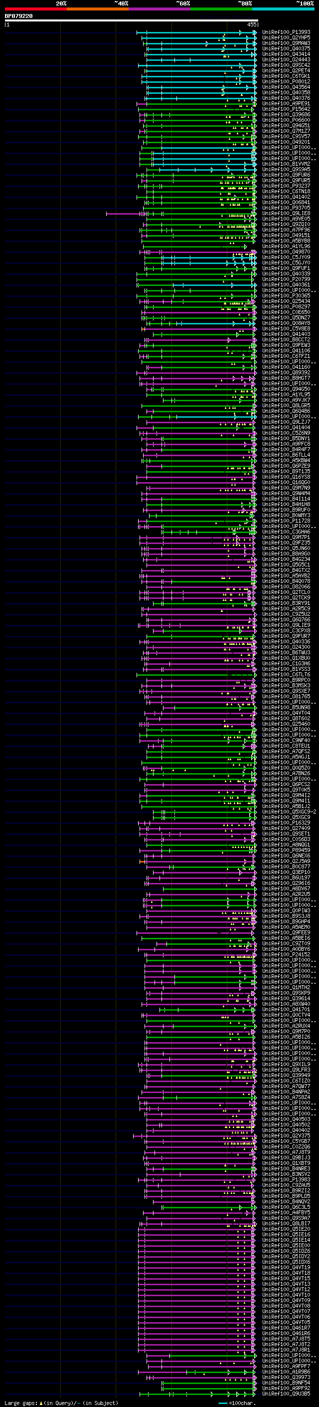Select the UniRef100_Q39686 entry
The width and height of the screenshot is (319, 1407).
pyautogui.click(x=286, y=115)
